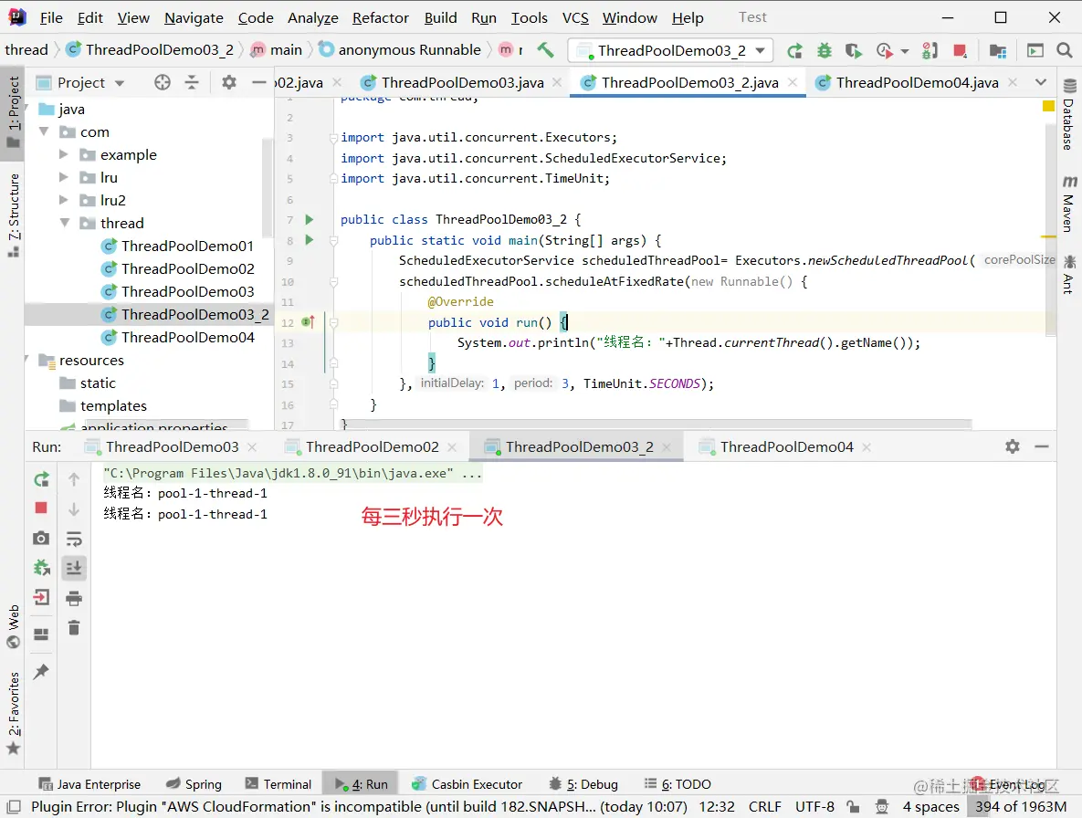Clear the console with trash icon
The width and height of the screenshot is (1082, 818).
pos(74,627)
